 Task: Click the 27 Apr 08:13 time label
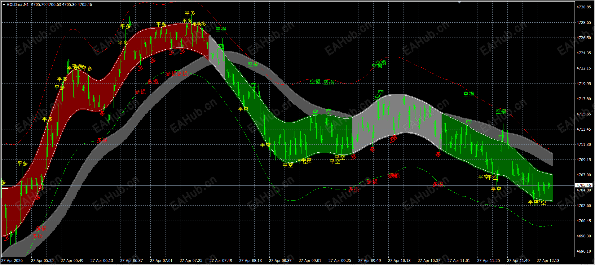tap(250, 261)
